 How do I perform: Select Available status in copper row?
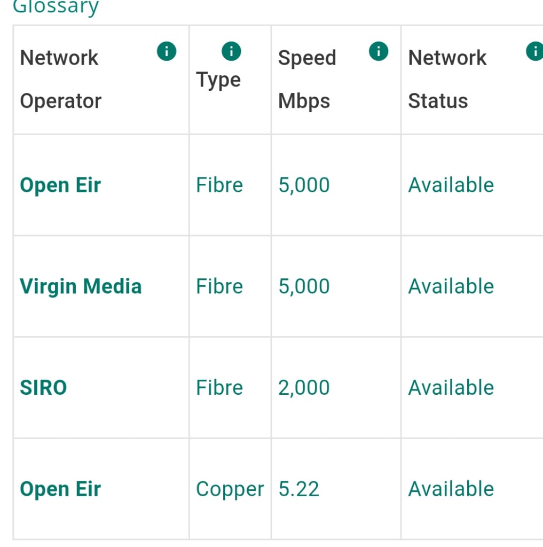click(x=451, y=489)
